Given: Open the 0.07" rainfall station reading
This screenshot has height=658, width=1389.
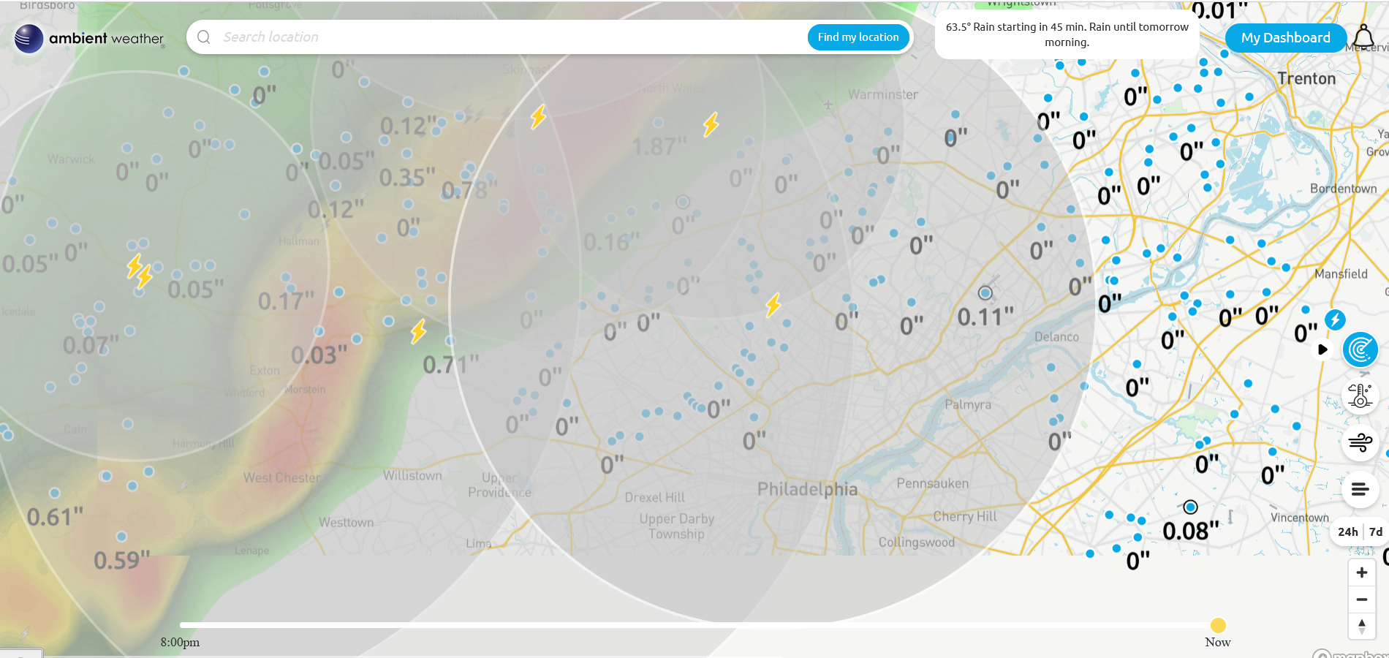Looking at the screenshot, I should point(91,344).
